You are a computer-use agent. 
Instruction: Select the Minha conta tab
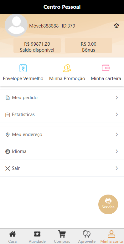coord(111,237)
